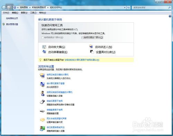Click the mouse icon for 使鼠标更易于使用

coord(42,102)
